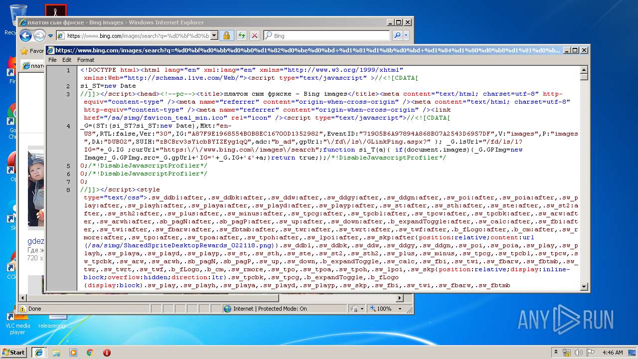Open the Opera icon in taskbar
Viewport: 638px width, 359px height.
coord(107,353)
